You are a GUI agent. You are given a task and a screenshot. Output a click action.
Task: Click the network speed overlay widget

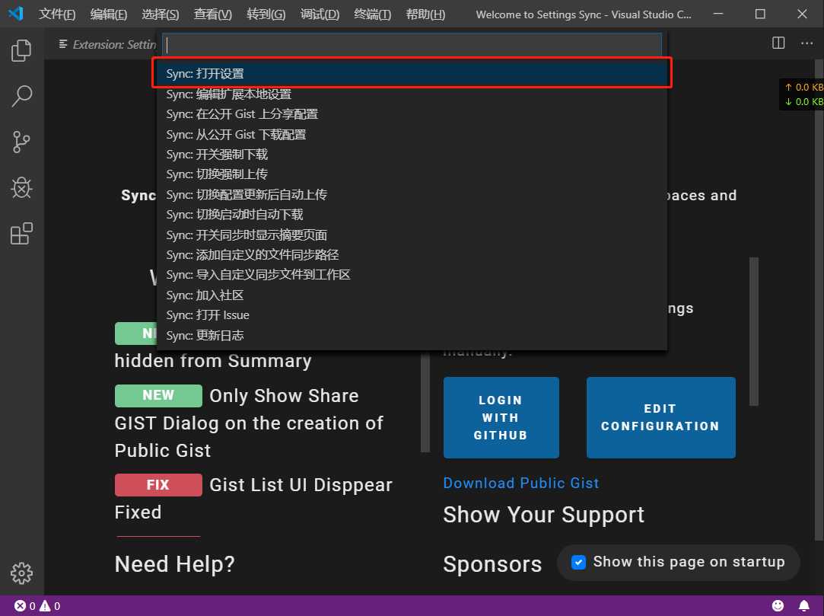(x=802, y=94)
